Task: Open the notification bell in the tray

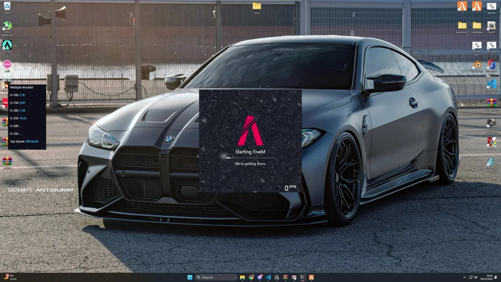Action: pyautogui.click(x=496, y=277)
